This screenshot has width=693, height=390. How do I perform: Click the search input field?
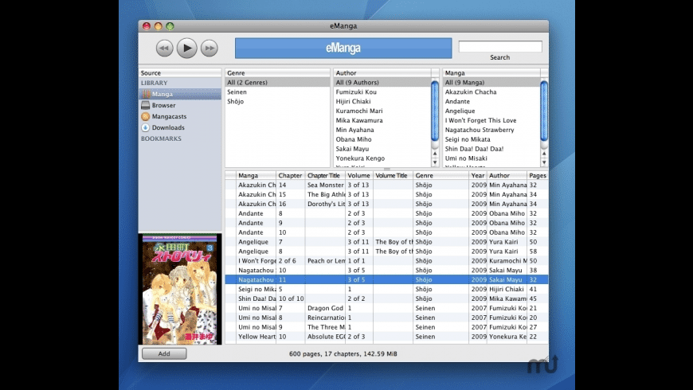point(499,47)
